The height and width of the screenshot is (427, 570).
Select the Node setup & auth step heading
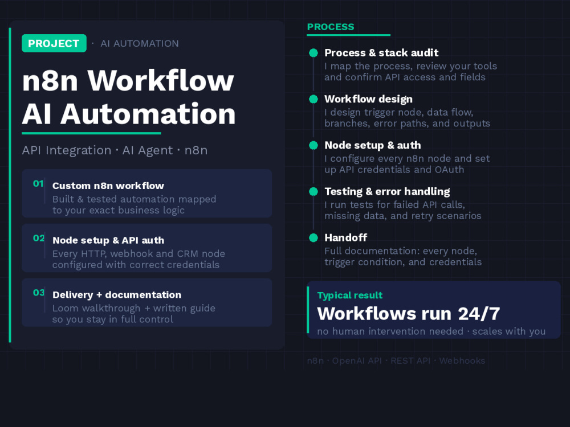373,145
